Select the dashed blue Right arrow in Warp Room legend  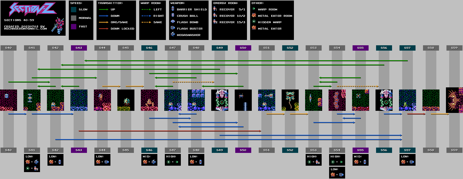click(x=146, y=16)
